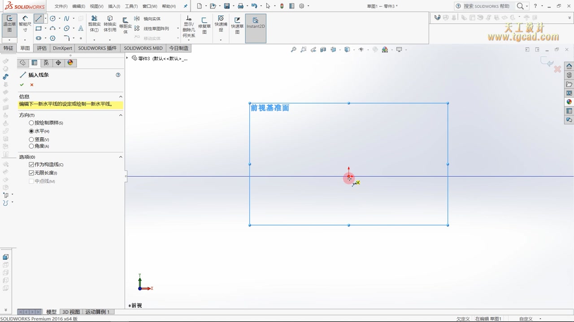
Task: Select 'As sketched' (按绘制原样) direction
Action: click(x=46, y=123)
